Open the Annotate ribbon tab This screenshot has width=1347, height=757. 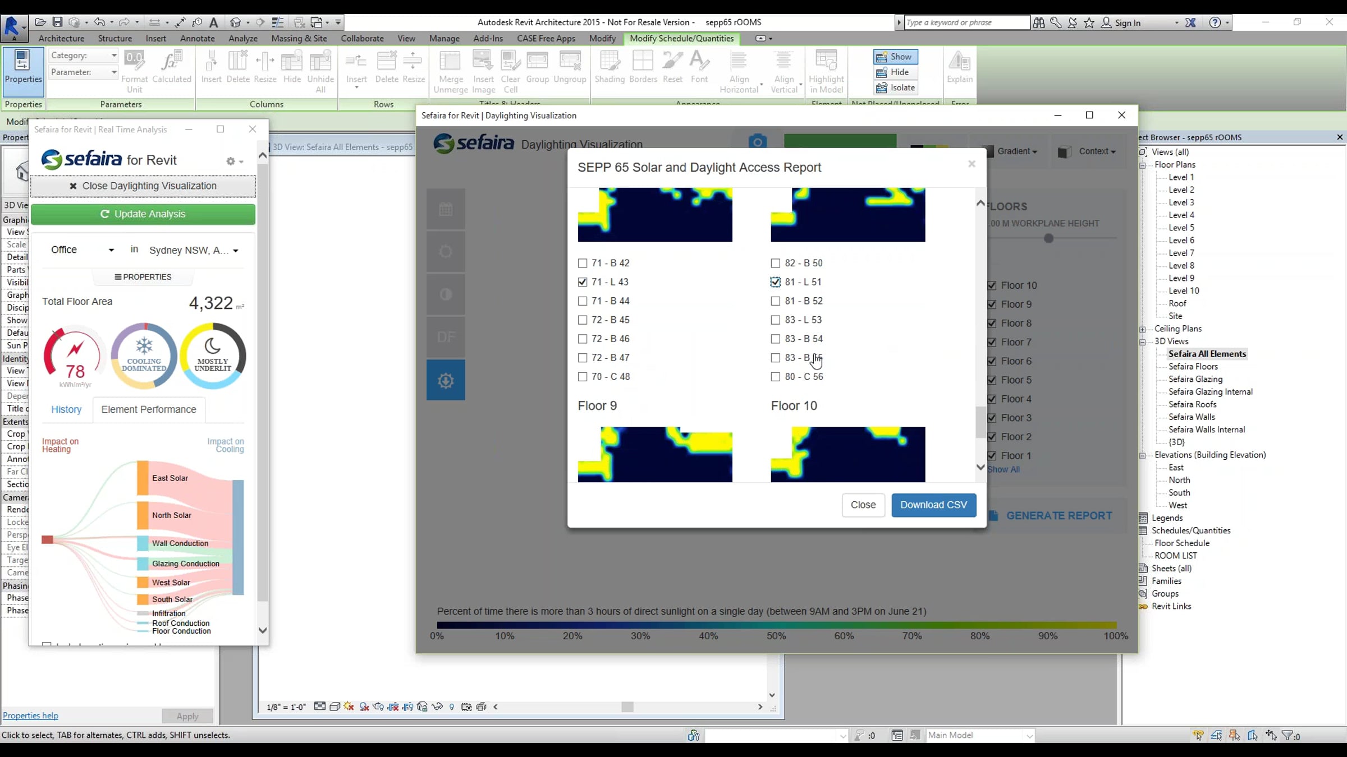[x=198, y=38]
